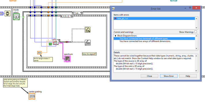Click the spectrometer acquire subVI icon

click(56, 42)
